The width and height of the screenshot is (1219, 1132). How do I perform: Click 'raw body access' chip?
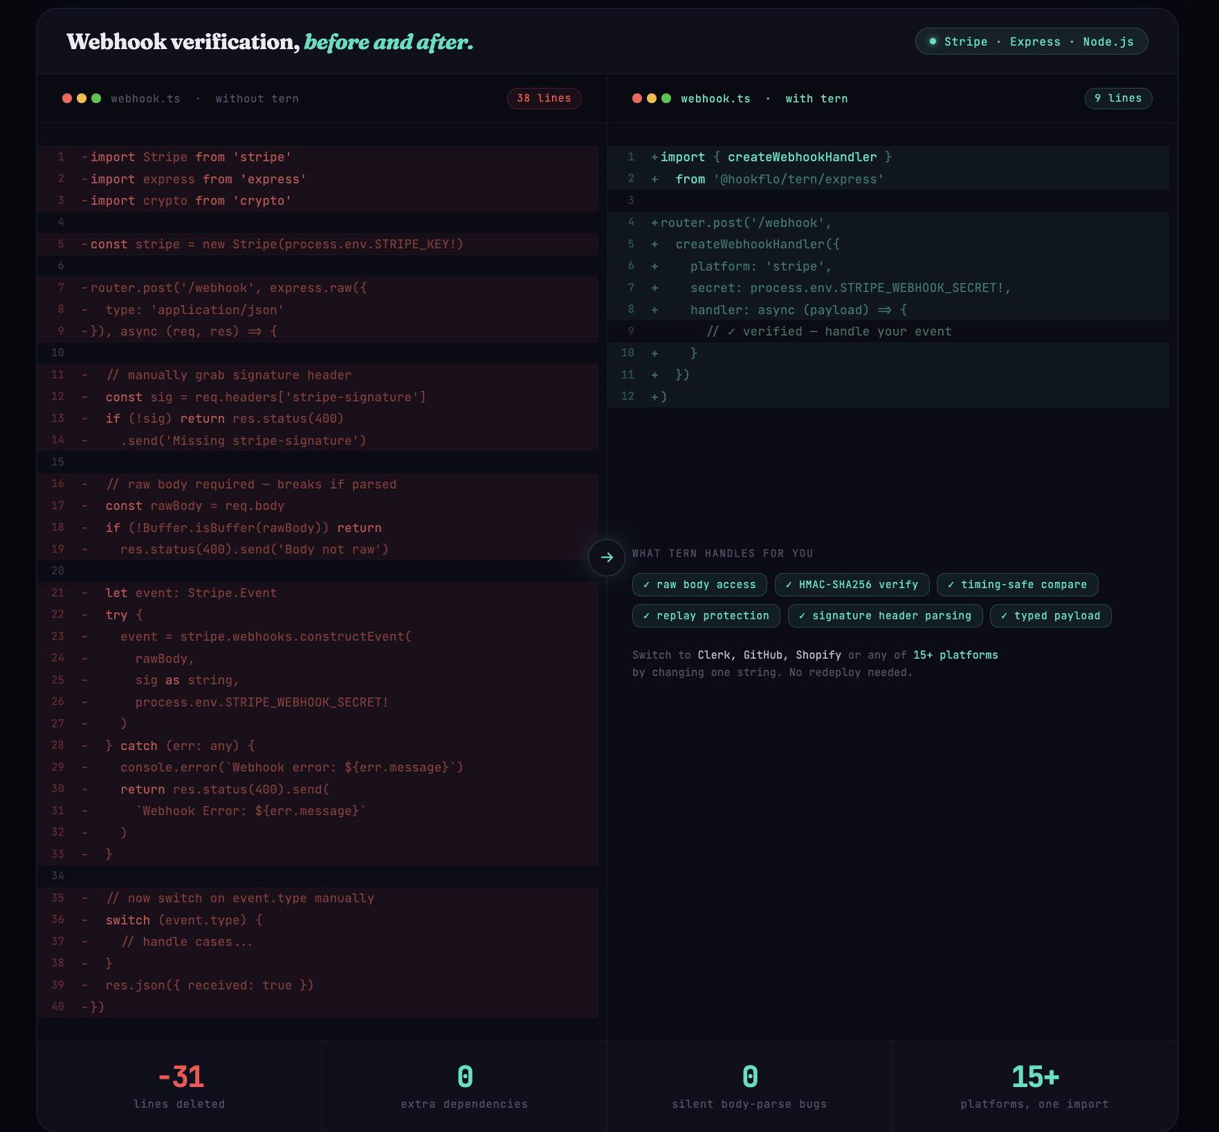point(699,585)
